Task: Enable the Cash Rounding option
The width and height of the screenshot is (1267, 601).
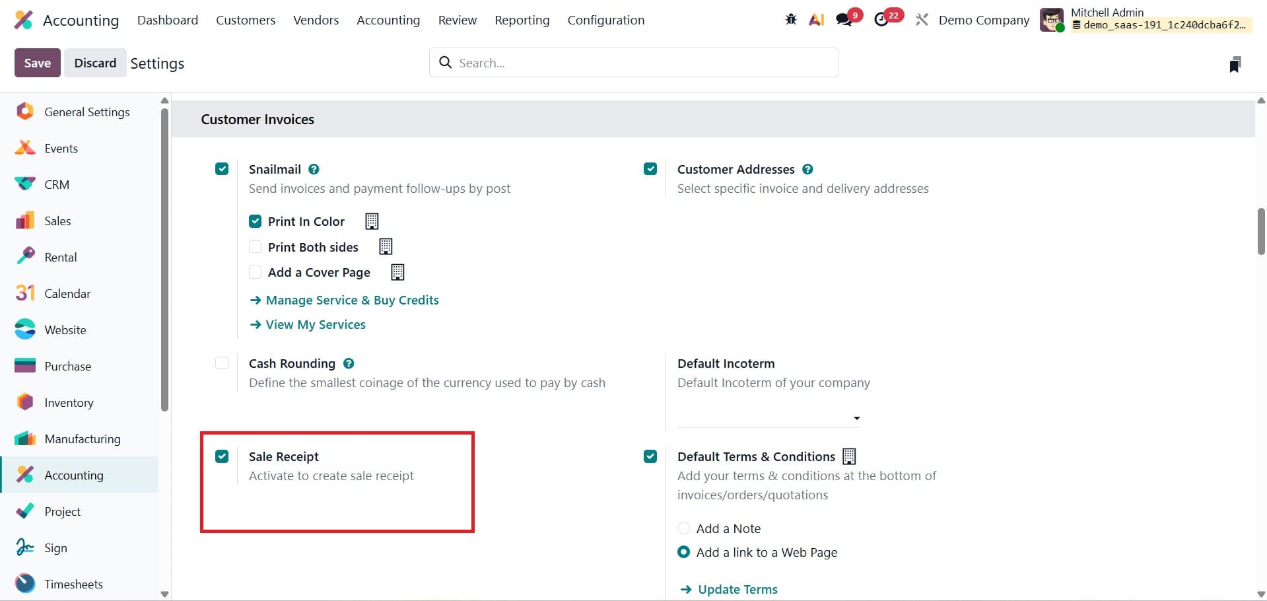Action: pos(222,363)
